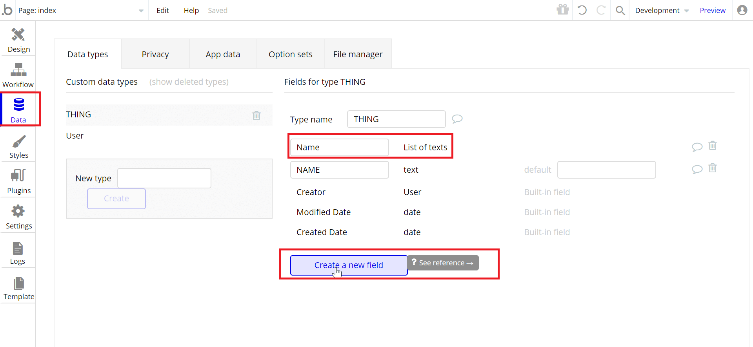
Task: Select the THING custom data type
Action: [x=169, y=115]
